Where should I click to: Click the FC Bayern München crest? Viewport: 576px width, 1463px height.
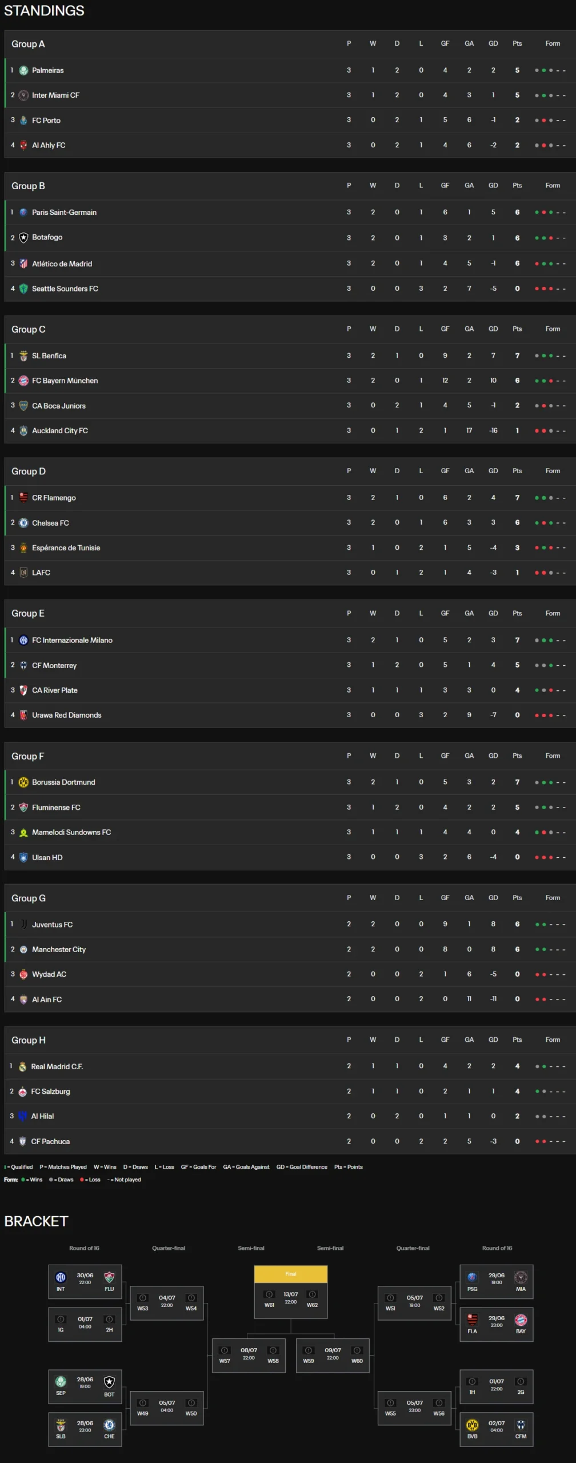point(23,381)
